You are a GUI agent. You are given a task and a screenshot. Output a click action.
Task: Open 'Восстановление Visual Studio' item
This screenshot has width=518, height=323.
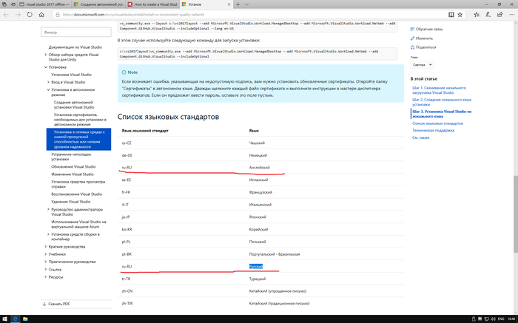pos(77,194)
